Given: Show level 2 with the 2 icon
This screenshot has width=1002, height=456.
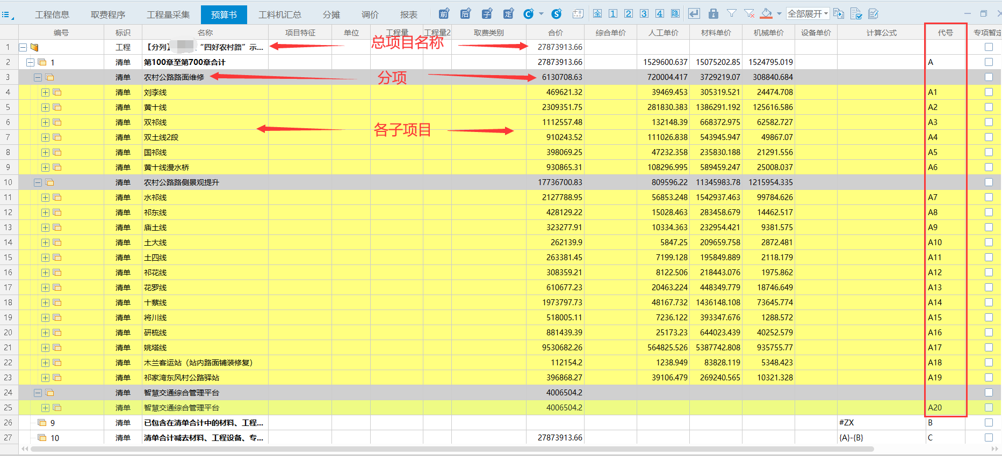Looking at the screenshot, I should point(629,14).
